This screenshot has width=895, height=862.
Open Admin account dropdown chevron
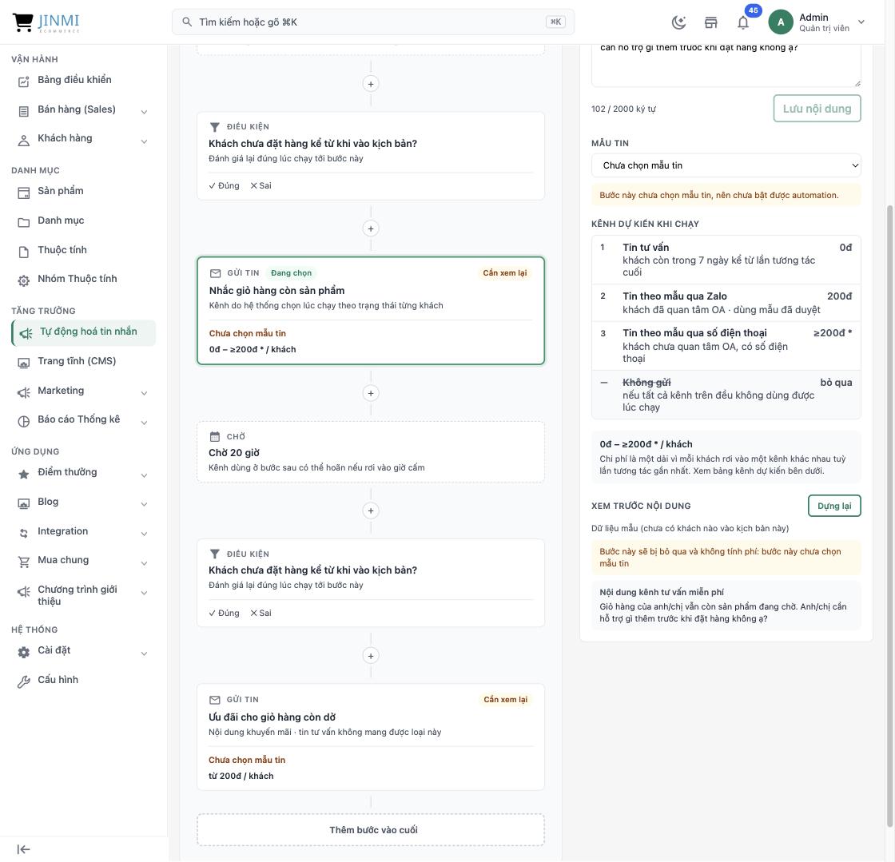click(861, 22)
